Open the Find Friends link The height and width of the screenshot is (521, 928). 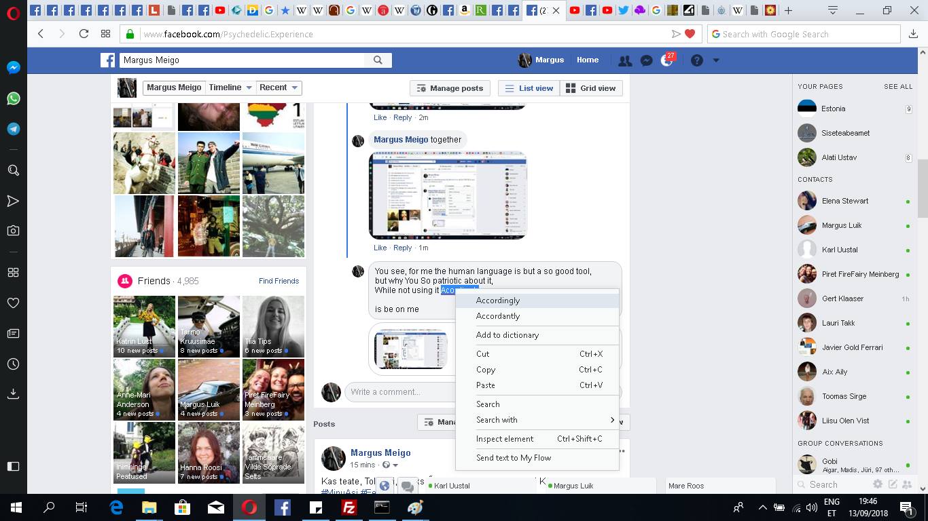[279, 281]
